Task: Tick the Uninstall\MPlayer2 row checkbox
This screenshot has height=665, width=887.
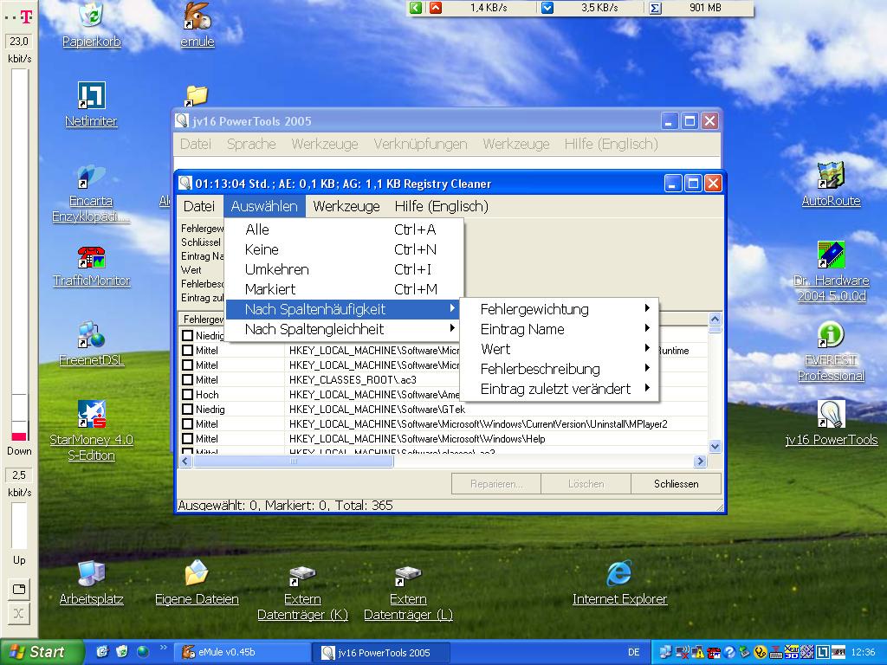Action: point(187,423)
